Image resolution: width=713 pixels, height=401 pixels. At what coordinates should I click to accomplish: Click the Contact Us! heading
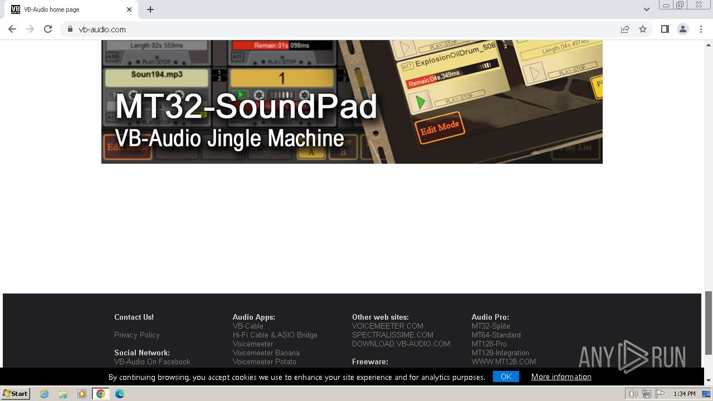(x=134, y=317)
